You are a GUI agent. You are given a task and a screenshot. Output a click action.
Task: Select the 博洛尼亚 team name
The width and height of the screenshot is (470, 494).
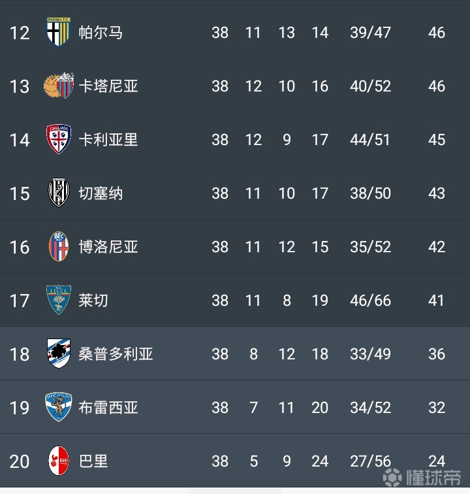tap(108, 246)
